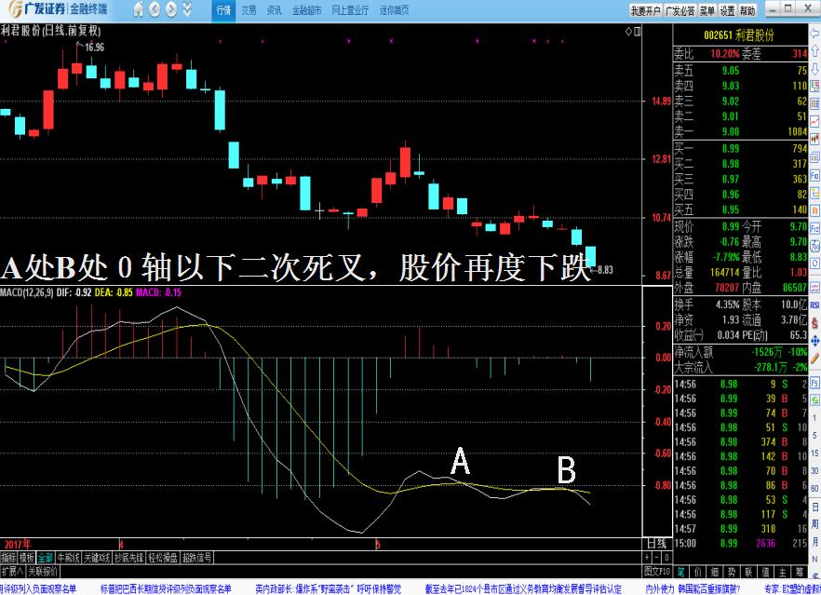The image size is (821, 595).
Task: Click the back navigation arrow icon
Action: [x=156, y=9]
